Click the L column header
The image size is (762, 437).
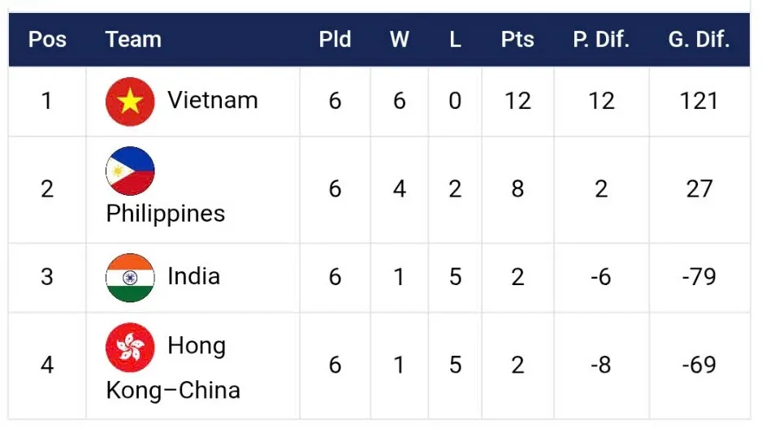(455, 40)
